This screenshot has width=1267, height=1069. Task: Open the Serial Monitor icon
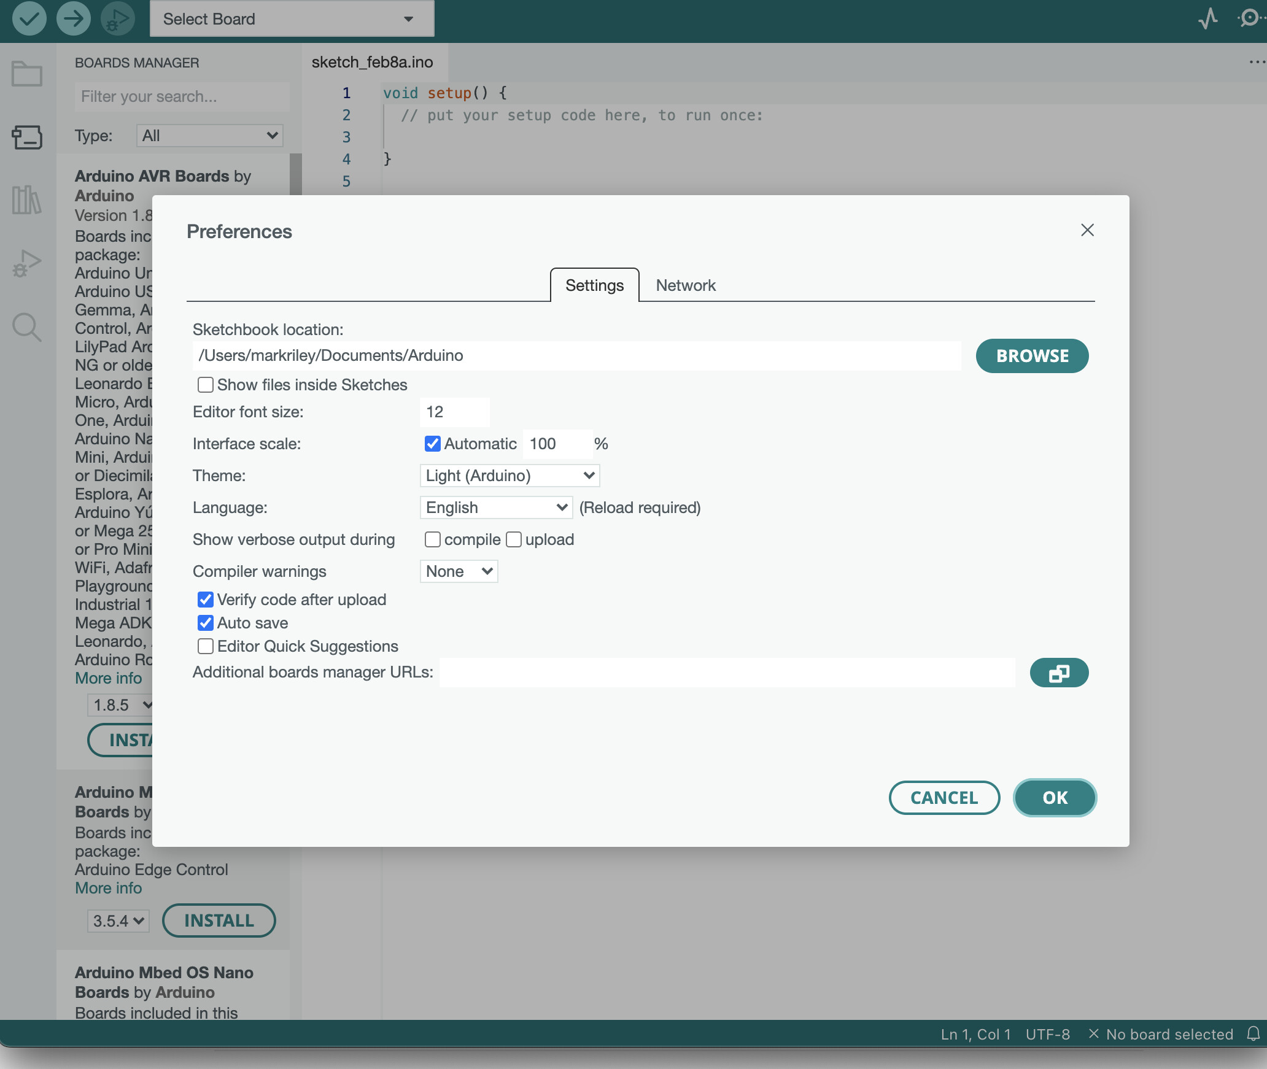(x=1250, y=18)
